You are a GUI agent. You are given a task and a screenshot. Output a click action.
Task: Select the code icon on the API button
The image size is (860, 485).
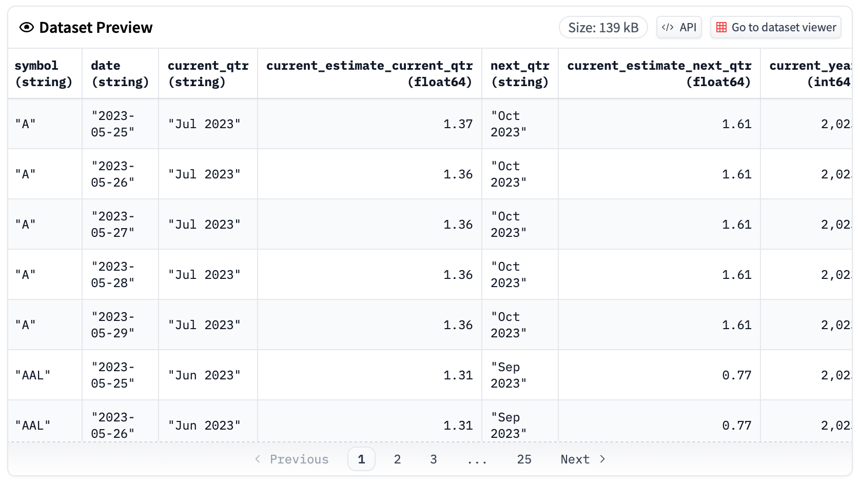669,27
